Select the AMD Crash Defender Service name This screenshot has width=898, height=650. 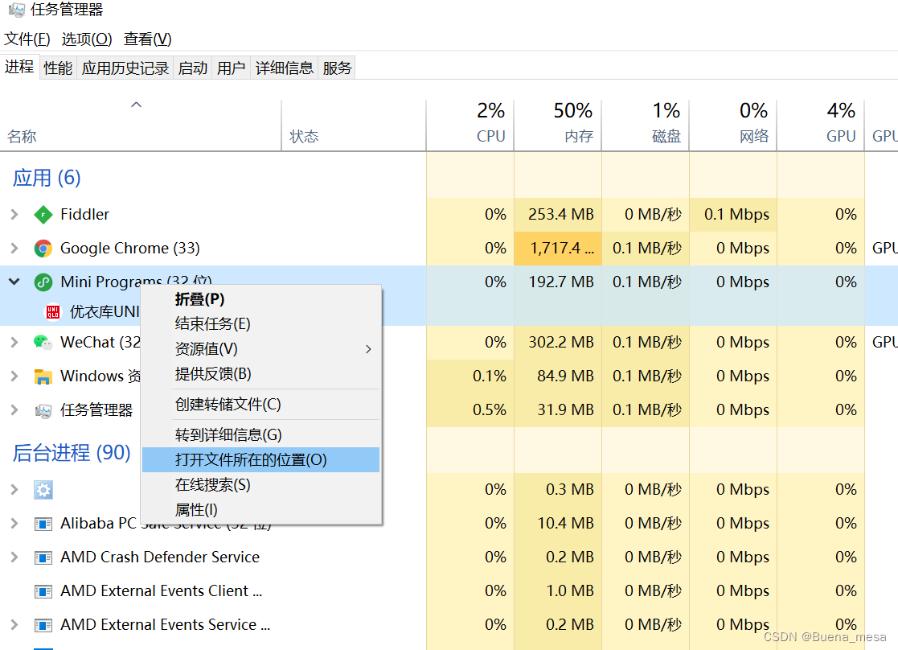(x=160, y=557)
